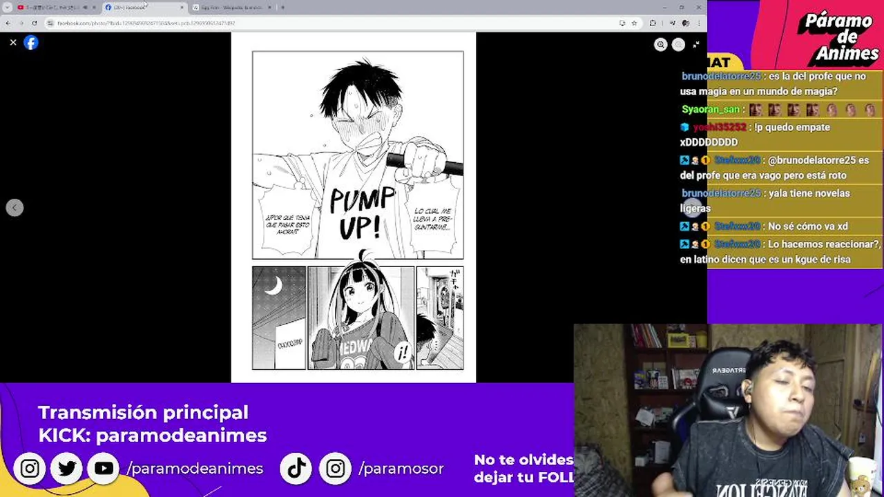884x497 pixels.
Task: Click the Facebook logo icon
Action: coord(31,43)
